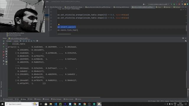Open debug panel settings with the gear icon

tap(183, 38)
